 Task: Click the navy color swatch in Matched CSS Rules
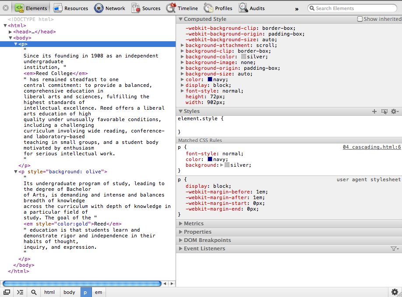click(x=210, y=159)
